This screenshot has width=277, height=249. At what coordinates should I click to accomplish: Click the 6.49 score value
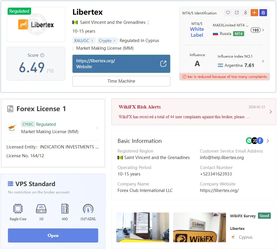point(32,68)
